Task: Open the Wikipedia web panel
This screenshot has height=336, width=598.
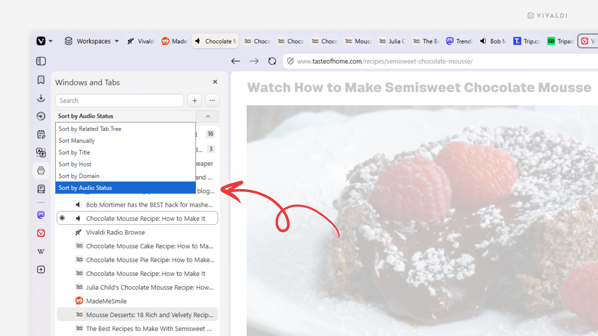Action: [x=41, y=251]
